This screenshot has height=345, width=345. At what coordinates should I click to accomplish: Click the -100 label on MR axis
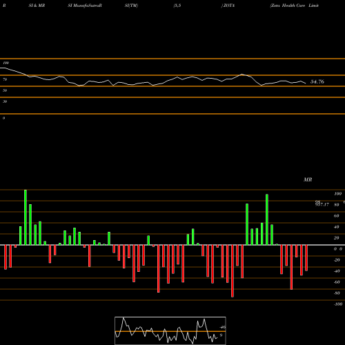[x=338, y=304]
